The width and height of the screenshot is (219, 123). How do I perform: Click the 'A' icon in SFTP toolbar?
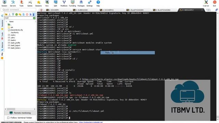click(30, 14)
